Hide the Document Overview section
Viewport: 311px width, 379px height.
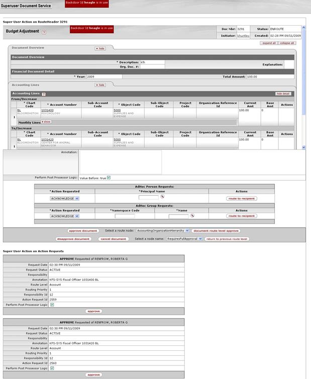click(x=100, y=48)
